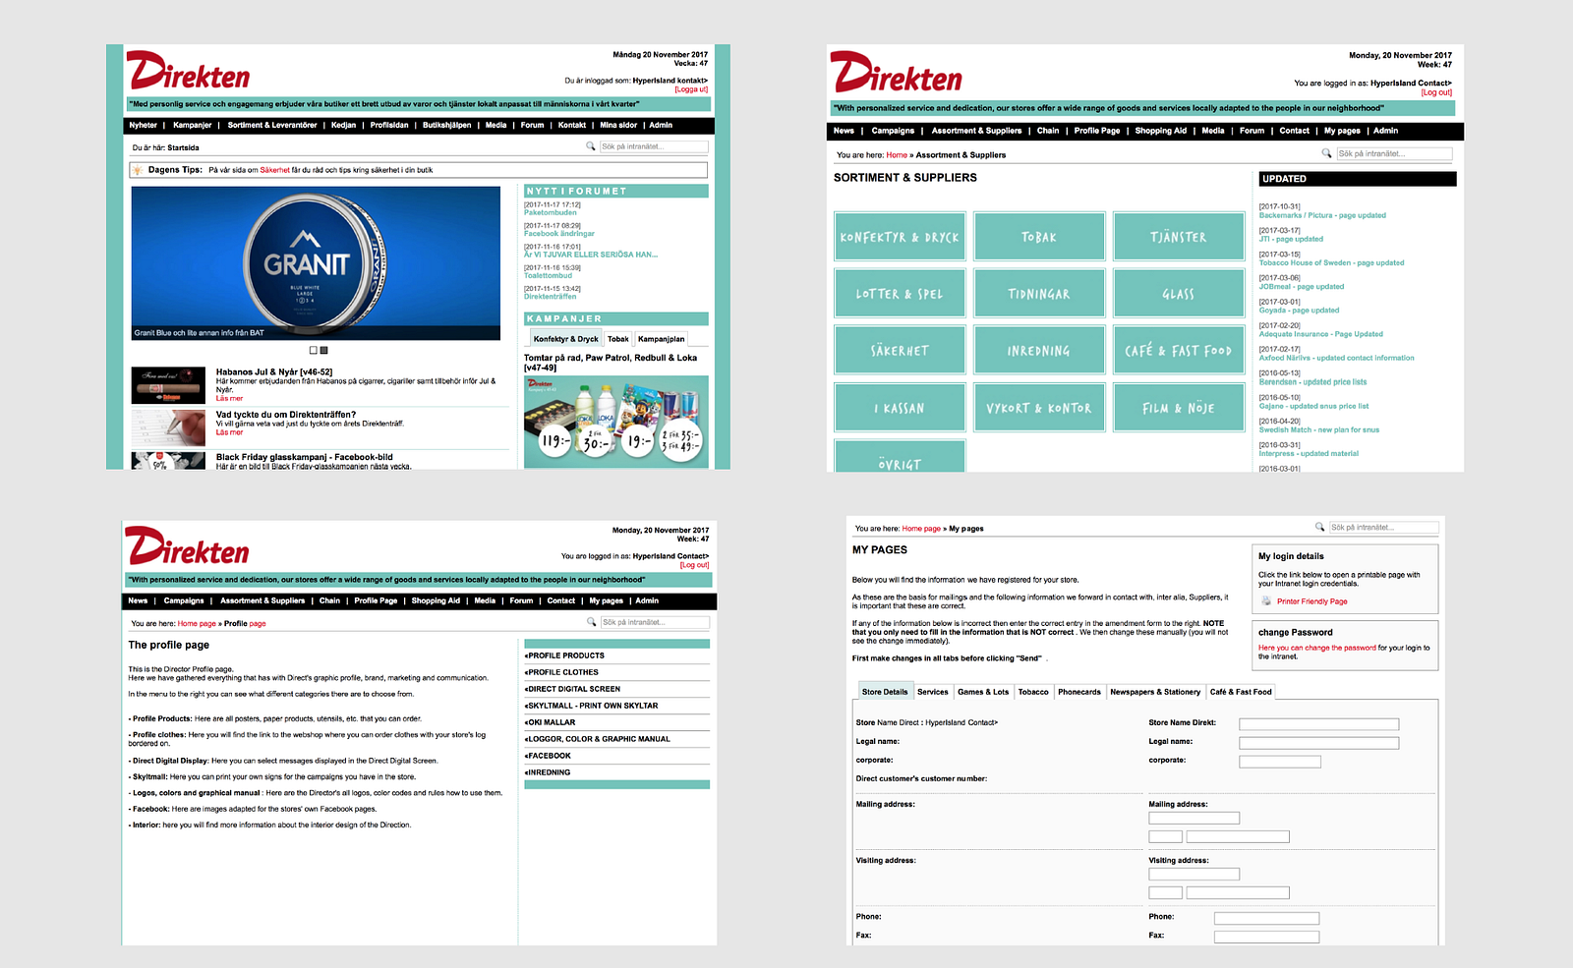The width and height of the screenshot is (1573, 968).
Task: Open LOGGOR, COLOR & GRAPHIC MANUAL link
Action: click(598, 739)
